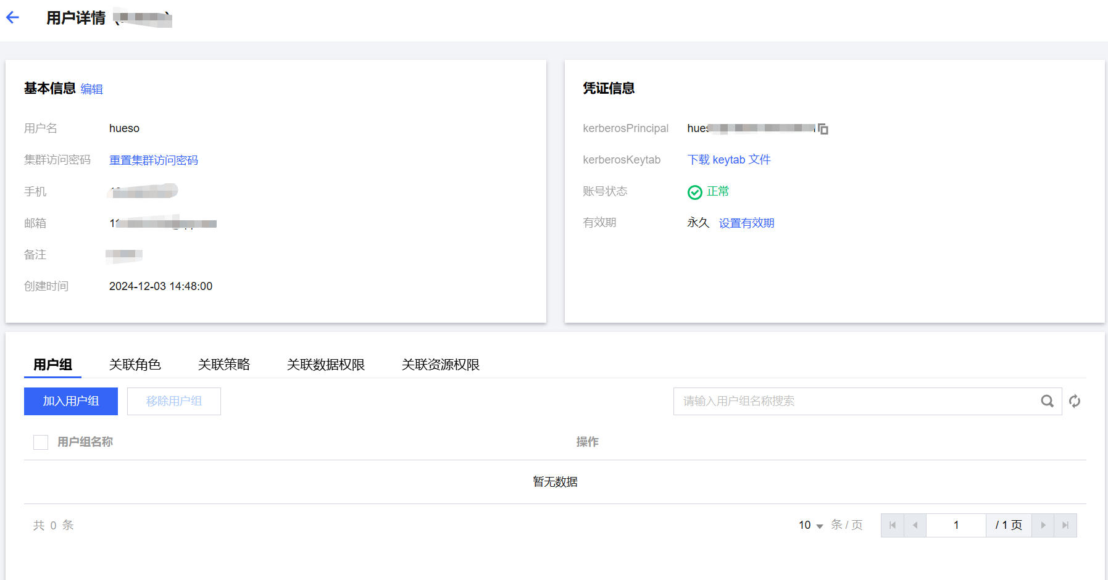Go to the next page

tap(1043, 526)
